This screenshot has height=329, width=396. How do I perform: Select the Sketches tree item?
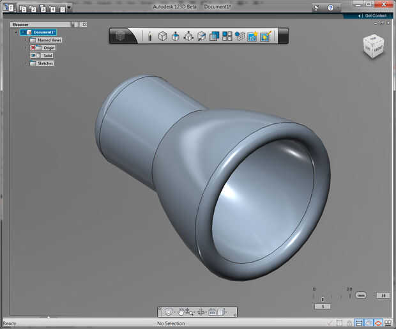coord(42,63)
